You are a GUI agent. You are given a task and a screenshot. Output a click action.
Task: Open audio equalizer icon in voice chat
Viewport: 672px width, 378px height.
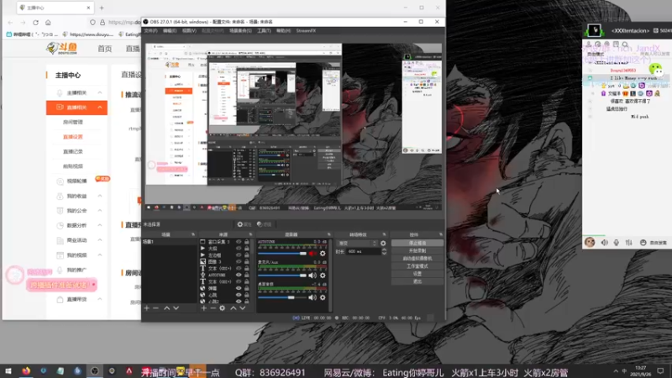[x=628, y=243]
